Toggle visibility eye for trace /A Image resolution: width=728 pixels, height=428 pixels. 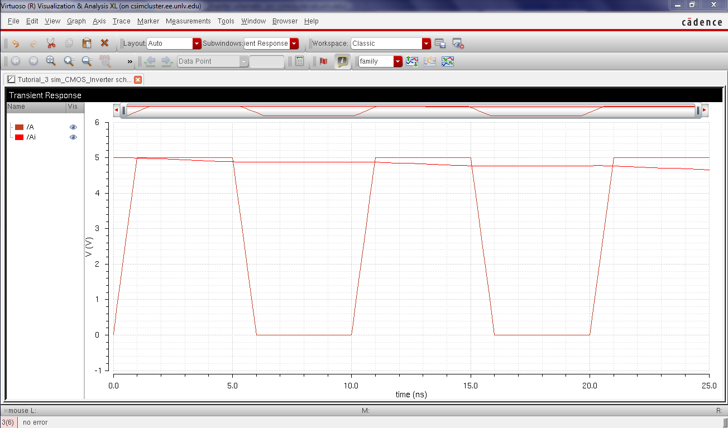(73, 127)
